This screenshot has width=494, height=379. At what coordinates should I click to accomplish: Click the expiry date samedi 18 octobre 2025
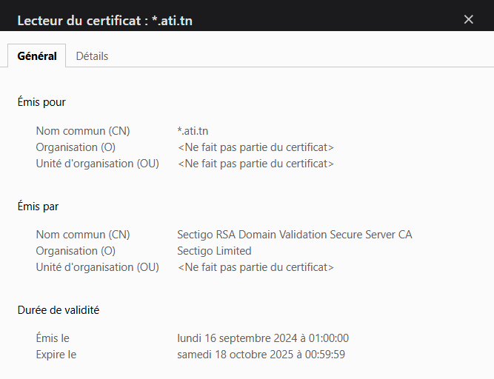261,355
